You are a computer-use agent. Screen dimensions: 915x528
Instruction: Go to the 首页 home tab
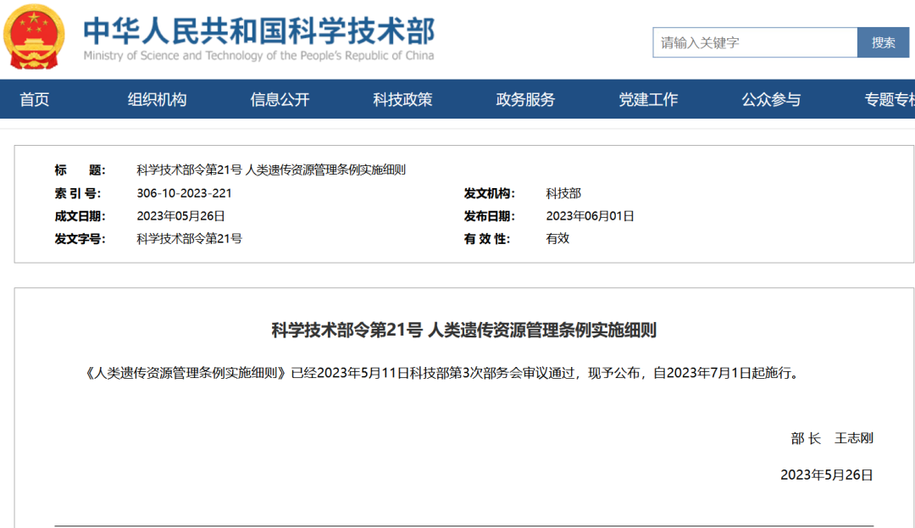[35, 100]
